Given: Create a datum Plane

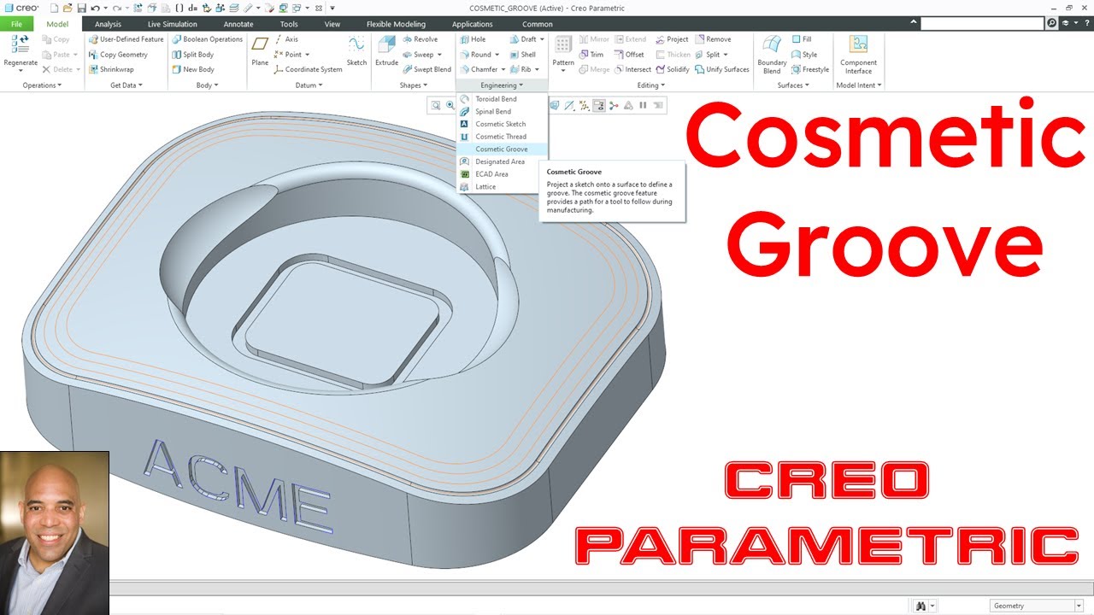Looking at the screenshot, I should (260, 51).
